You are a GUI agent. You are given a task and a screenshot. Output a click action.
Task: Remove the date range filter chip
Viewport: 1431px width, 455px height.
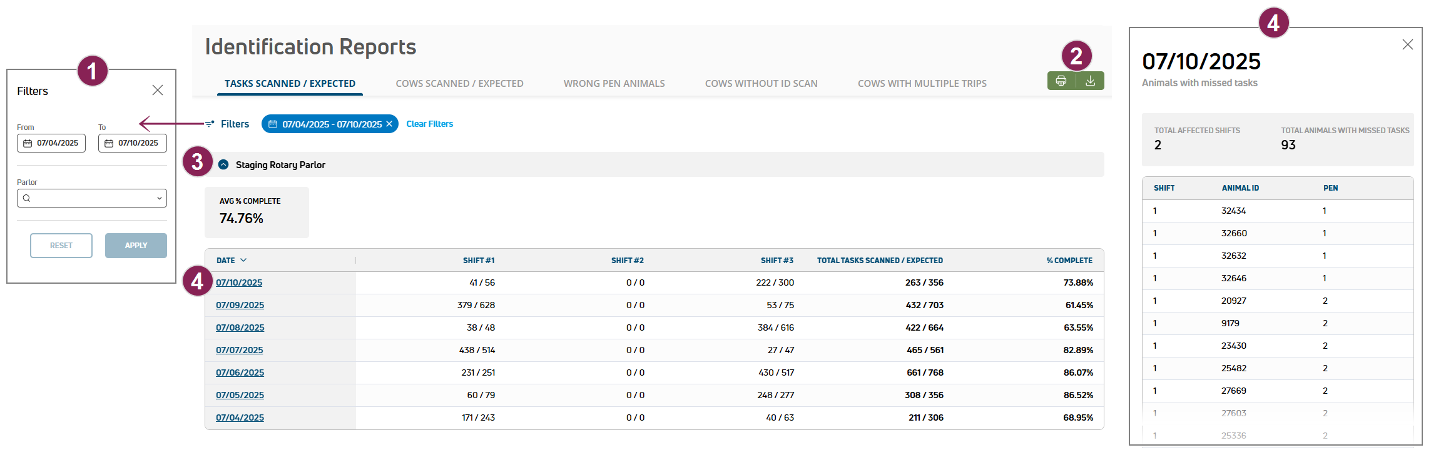[389, 124]
